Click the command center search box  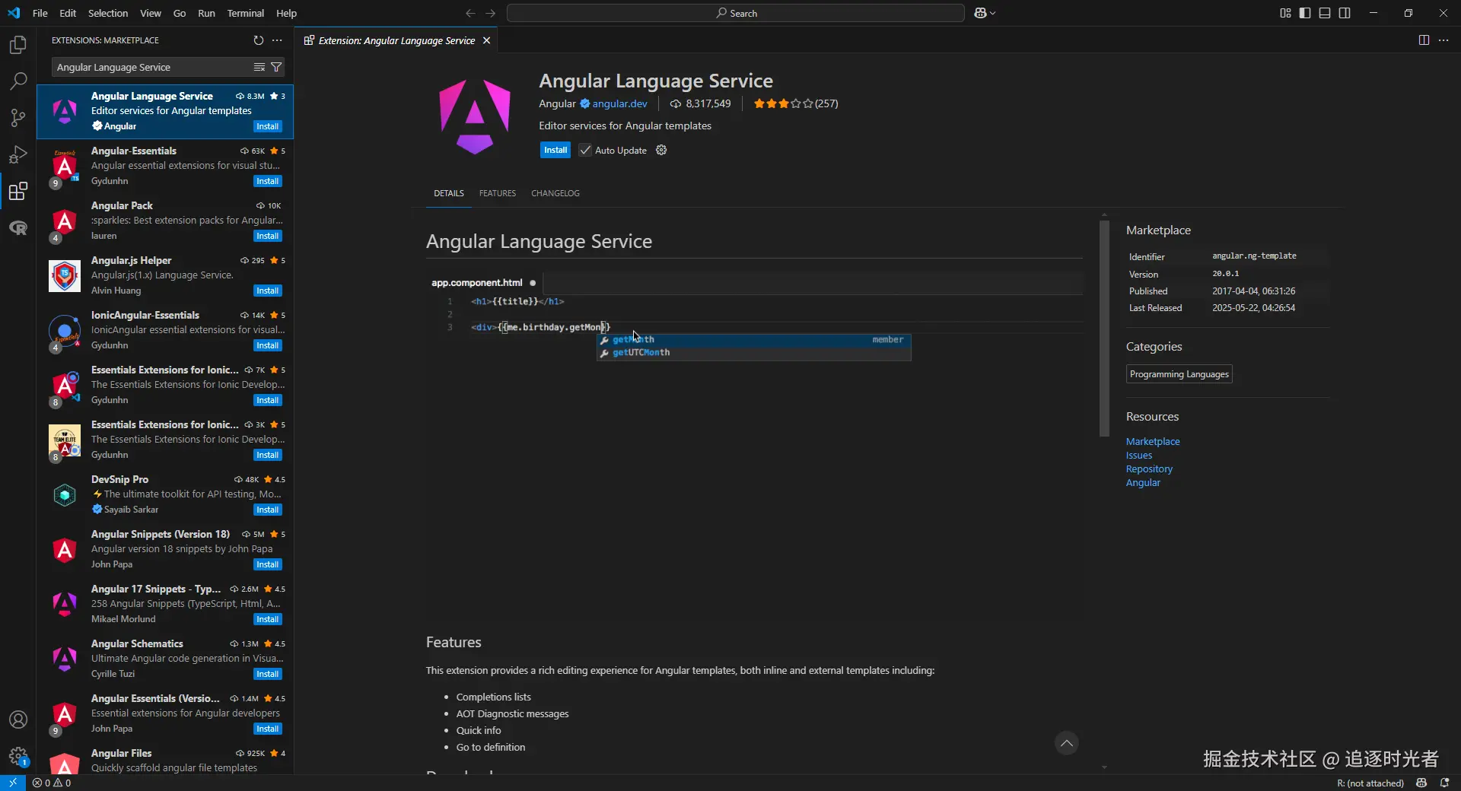tap(736, 13)
